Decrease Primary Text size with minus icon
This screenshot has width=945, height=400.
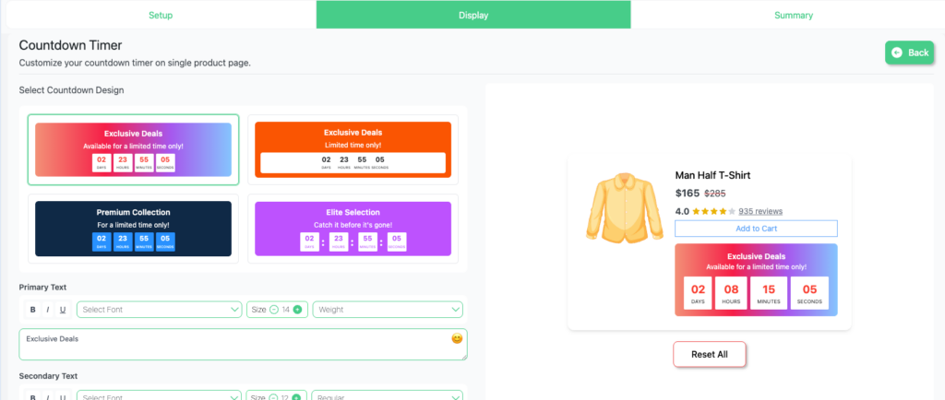point(274,310)
